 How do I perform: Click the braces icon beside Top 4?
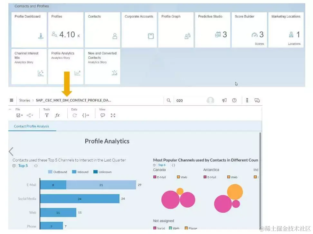(173, 165)
